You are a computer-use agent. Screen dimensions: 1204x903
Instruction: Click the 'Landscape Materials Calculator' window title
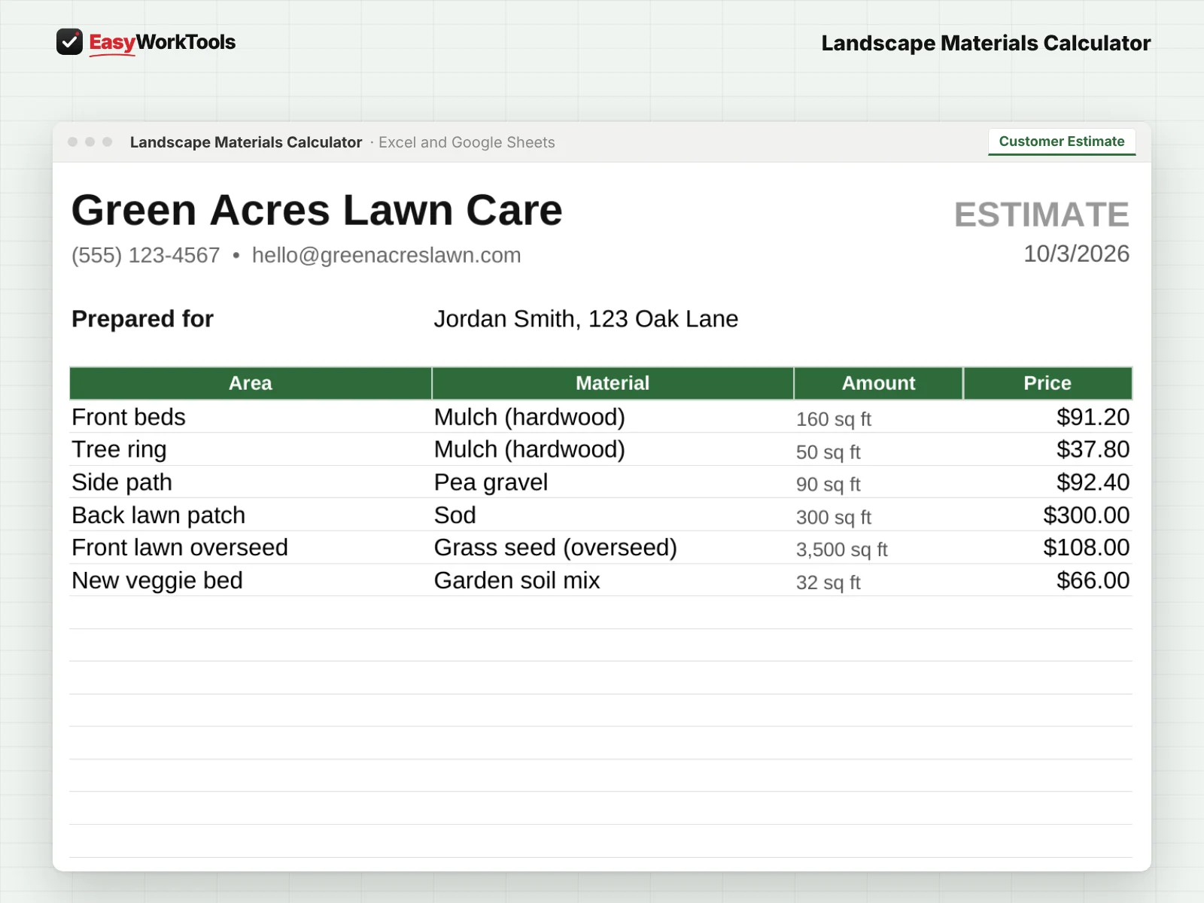pos(246,142)
